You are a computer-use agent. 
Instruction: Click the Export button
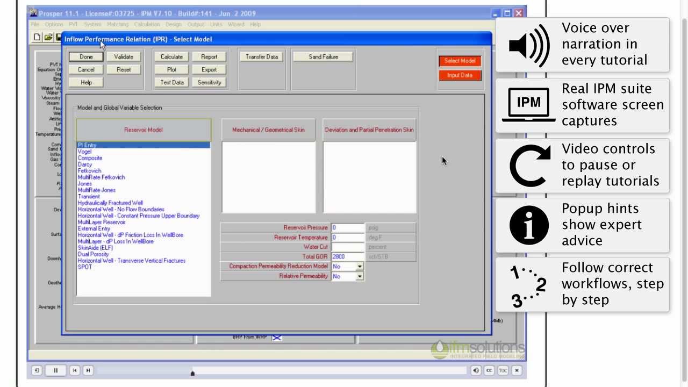coord(209,69)
